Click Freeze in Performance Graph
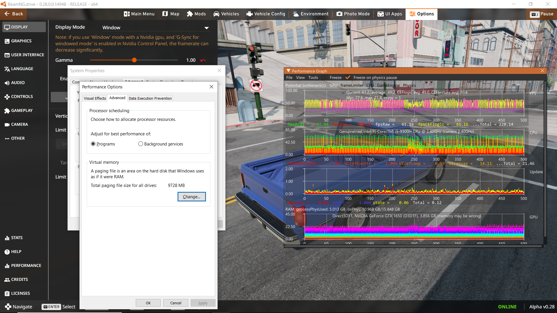 pos(335,77)
